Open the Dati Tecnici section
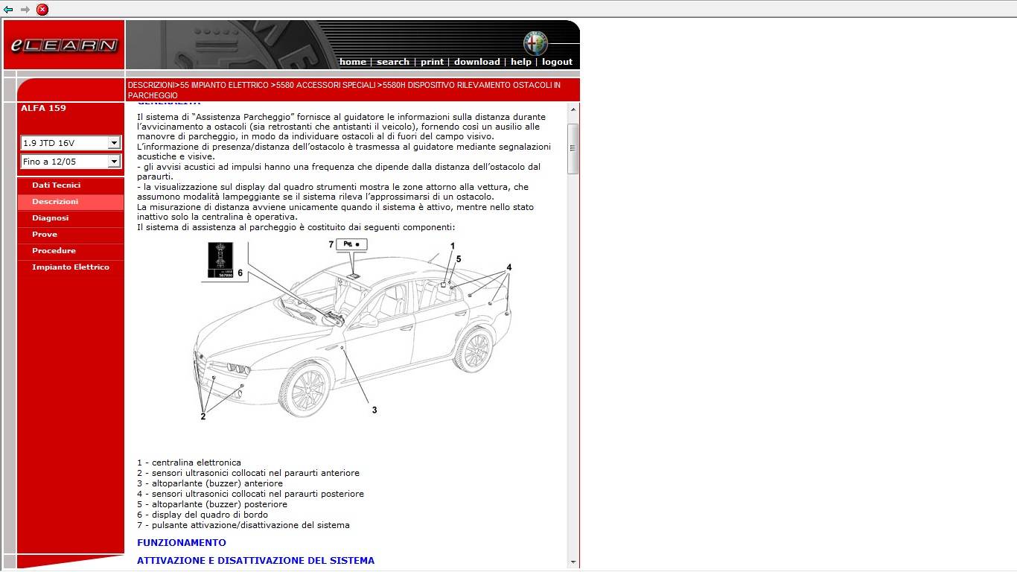Screen dimensions: 1017x572 pos(56,185)
